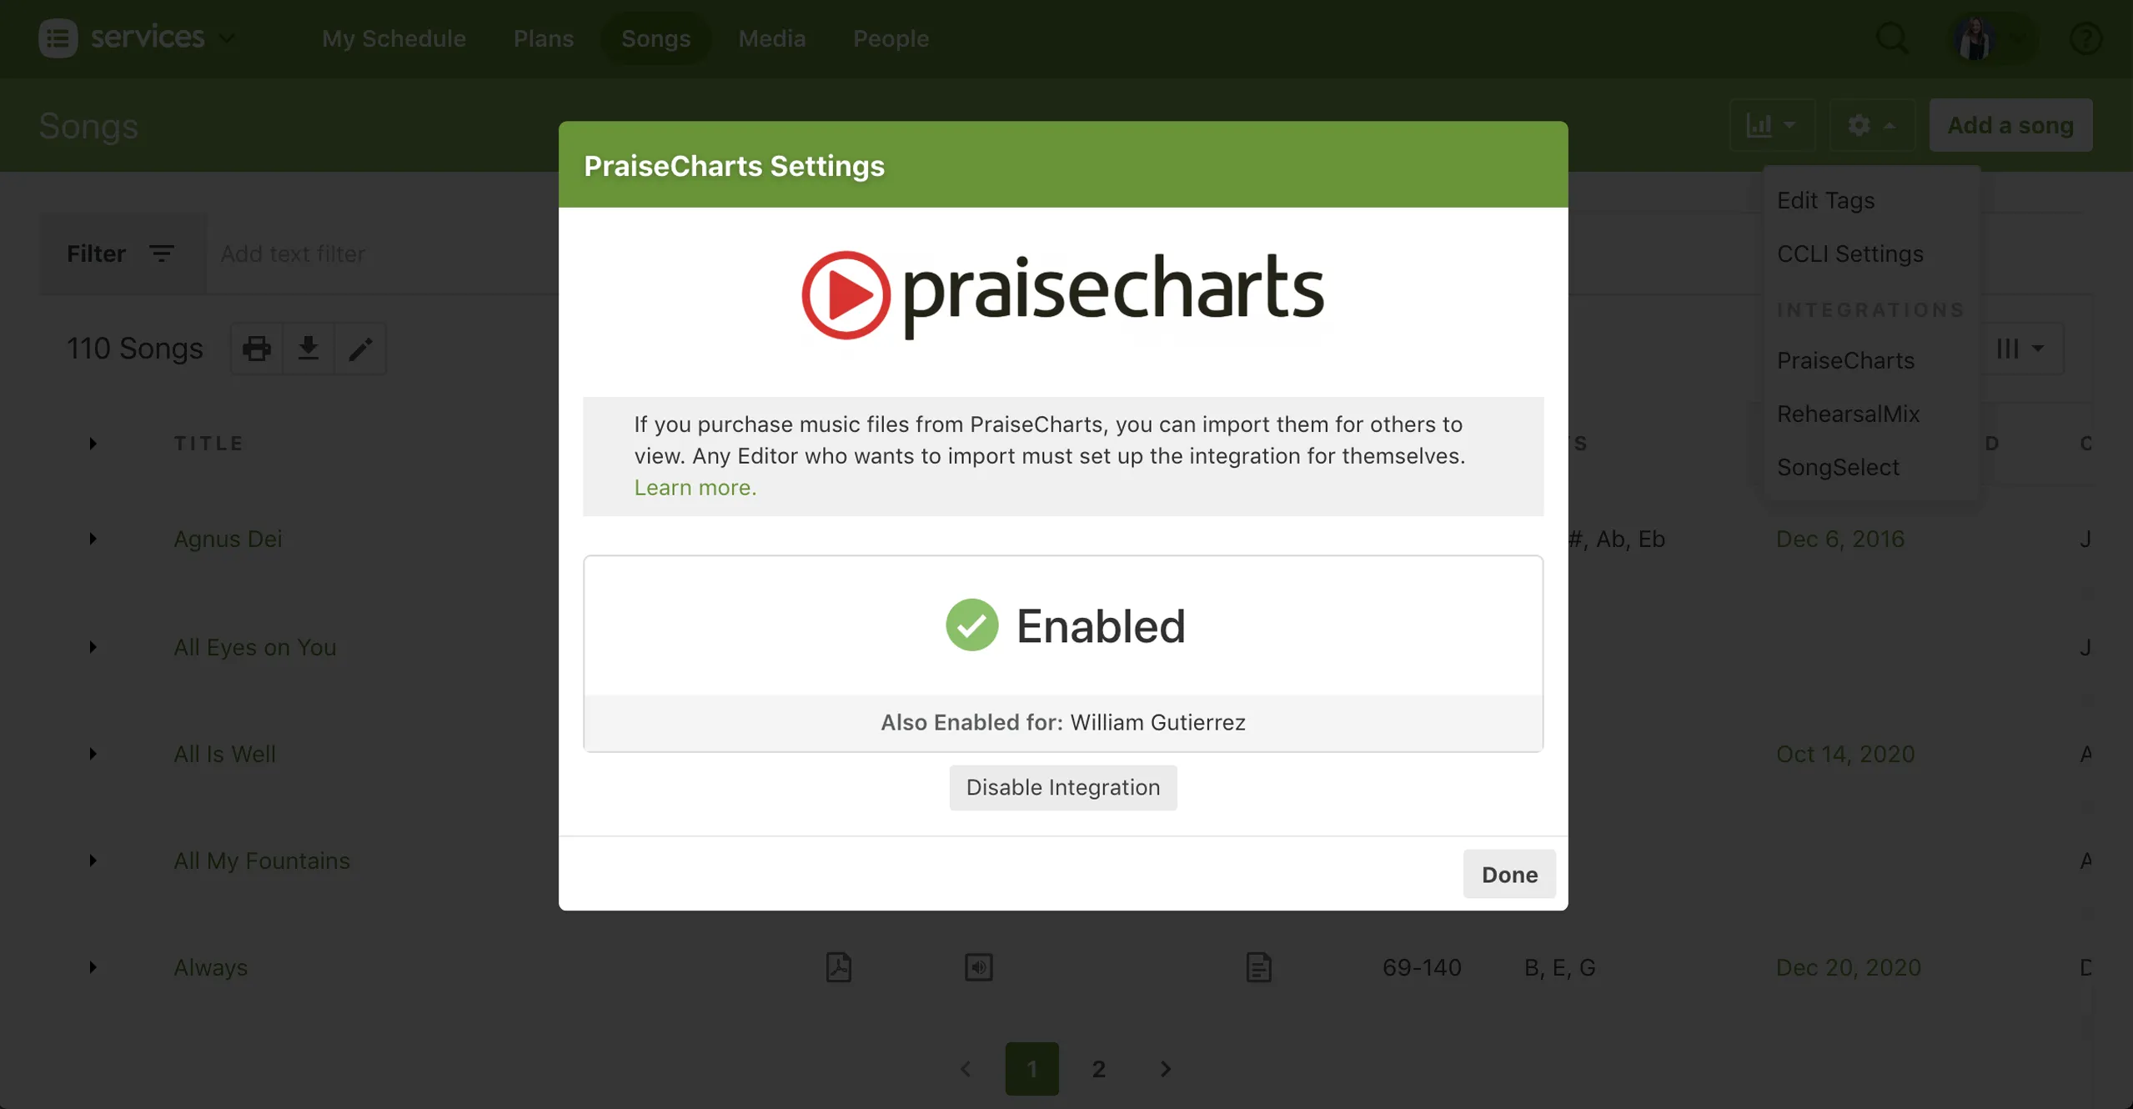Screen dimensions: 2133x1109
Task: Open the Learn more link
Action: [x=695, y=488]
